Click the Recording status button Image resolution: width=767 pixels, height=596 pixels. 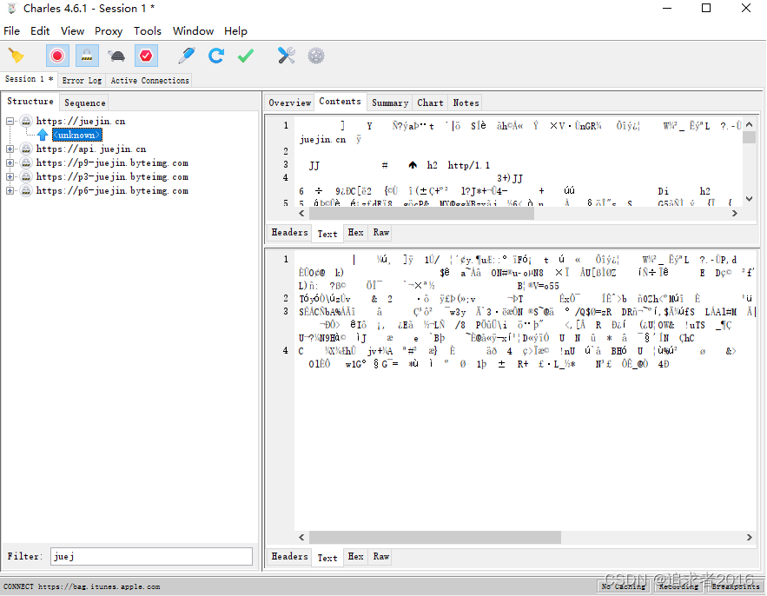pyautogui.click(x=679, y=586)
